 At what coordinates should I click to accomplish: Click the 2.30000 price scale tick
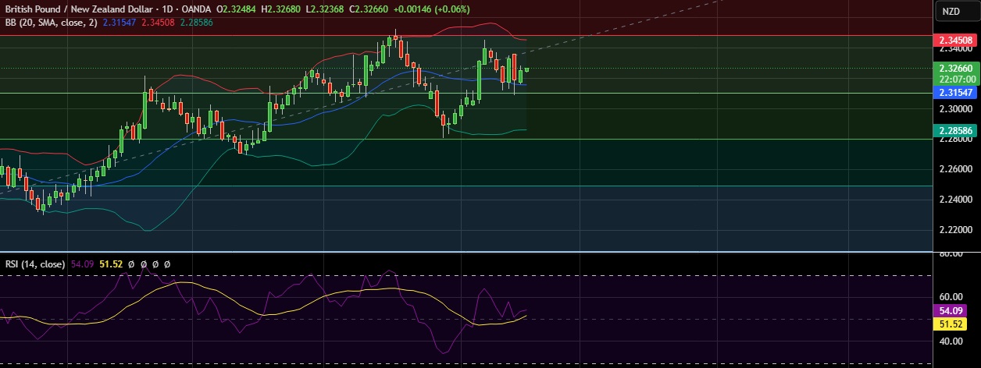click(956, 108)
